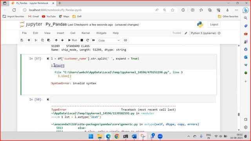This screenshot has height=141, width=251.
Task: Click the notebook vertical scrollbar thumb
Action: [x=239, y=114]
